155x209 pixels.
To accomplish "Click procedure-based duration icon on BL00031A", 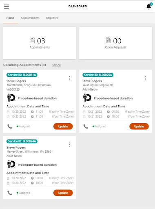I will coord(11,98).
